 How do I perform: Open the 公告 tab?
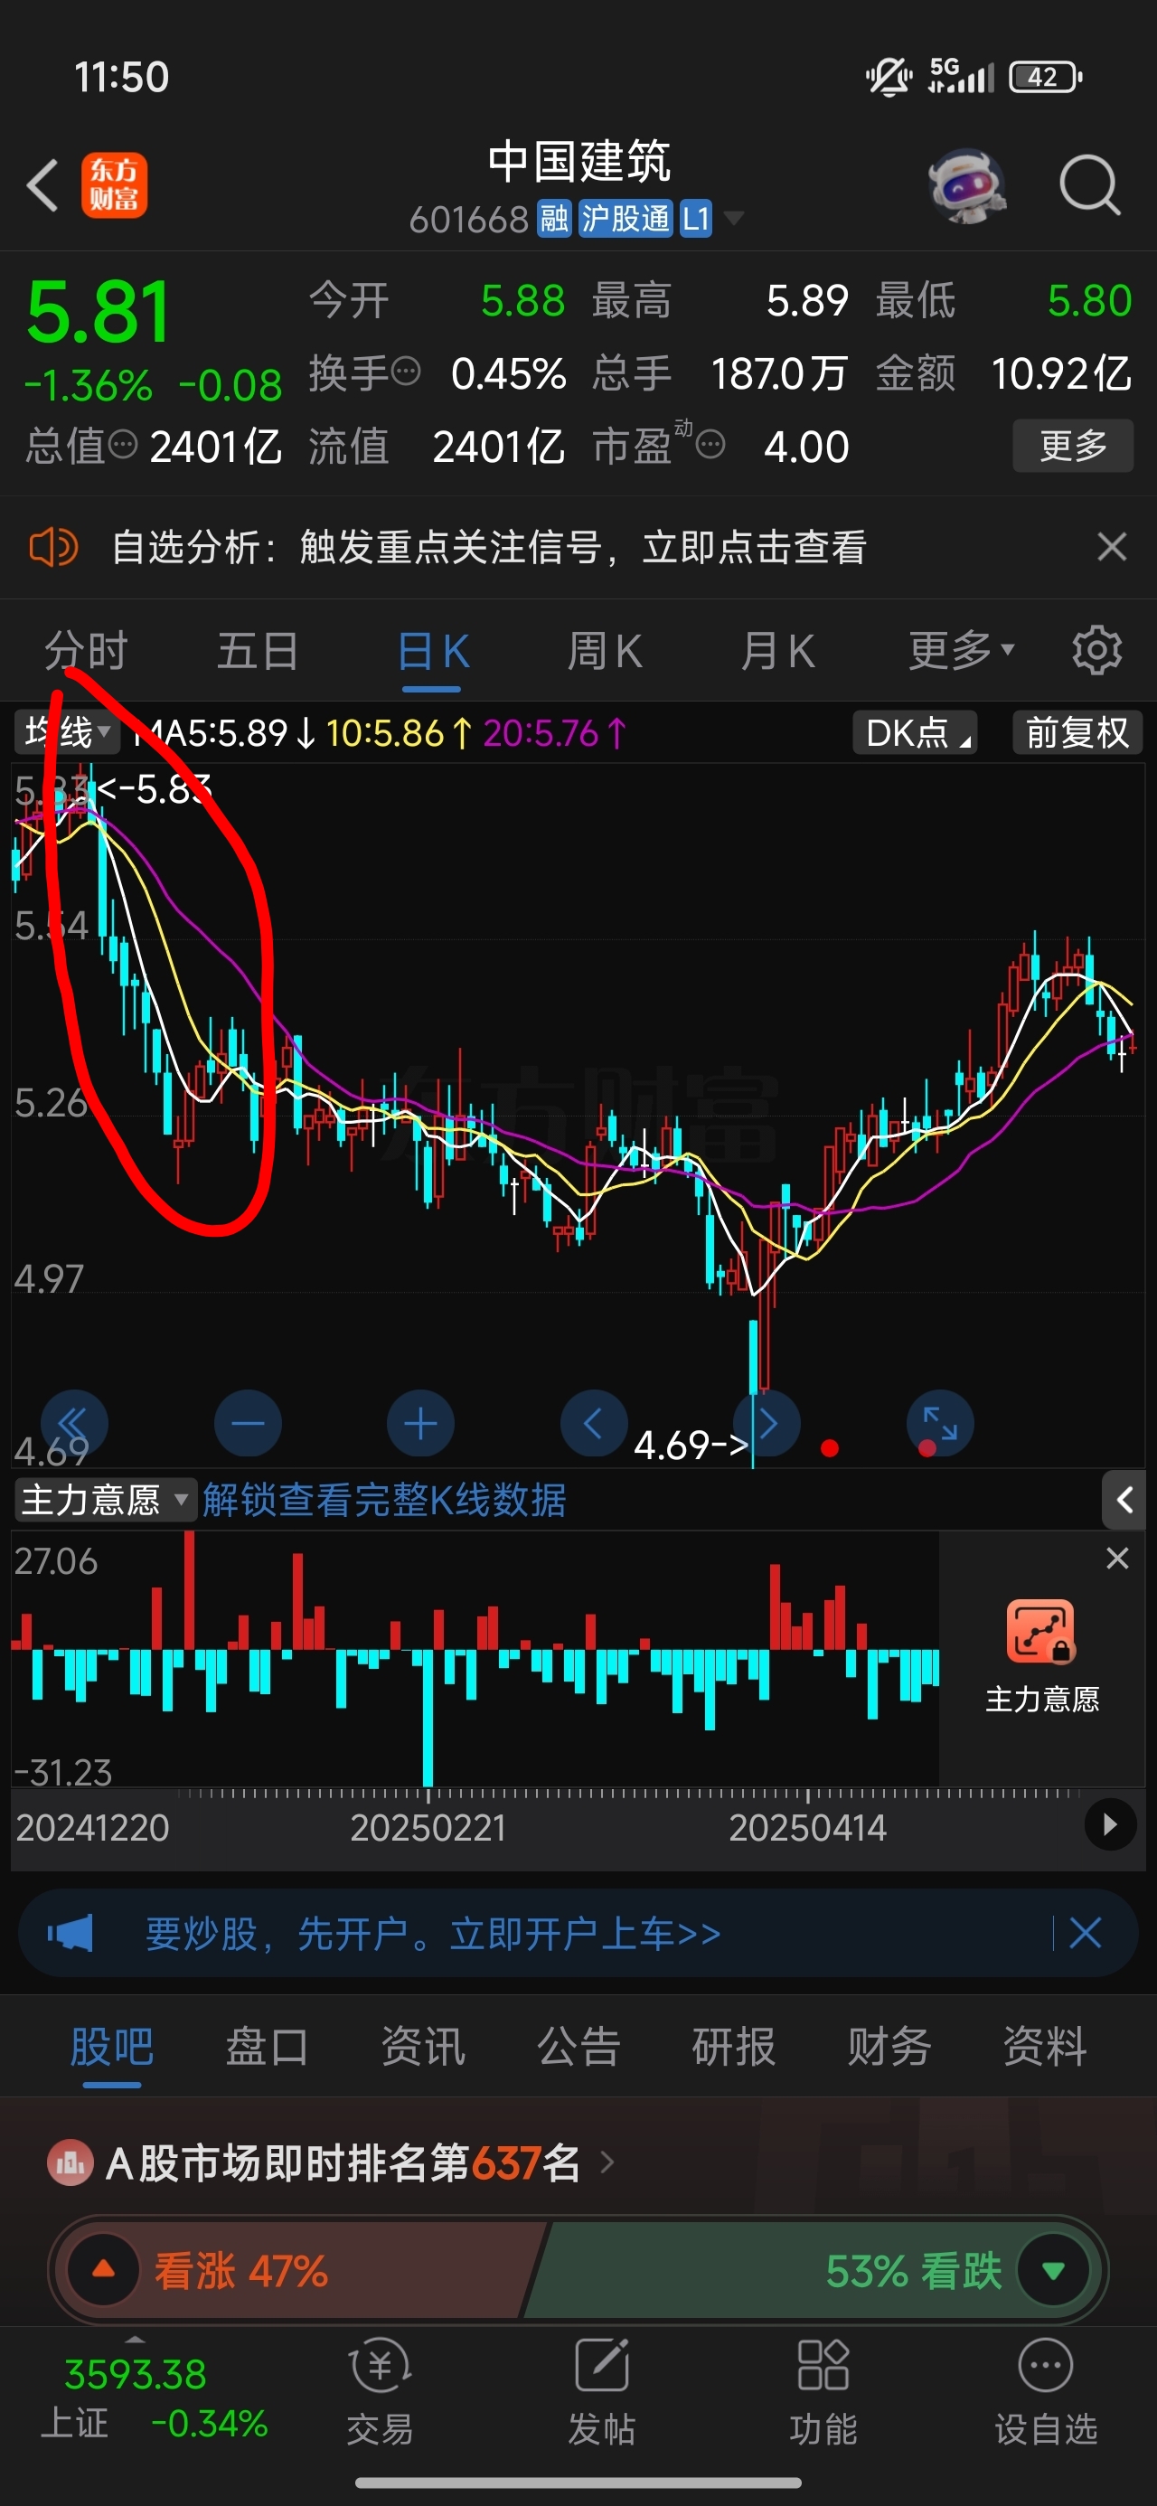(x=578, y=2046)
